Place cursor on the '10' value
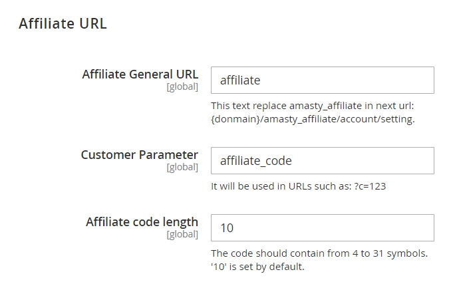This screenshot has height=286, width=455. click(226, 227)
